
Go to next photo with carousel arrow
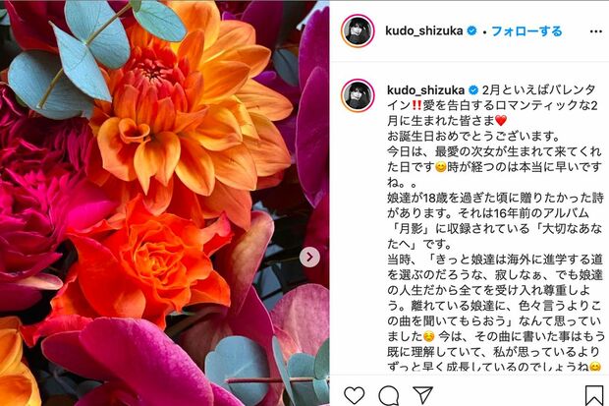(x=309, y=257)
